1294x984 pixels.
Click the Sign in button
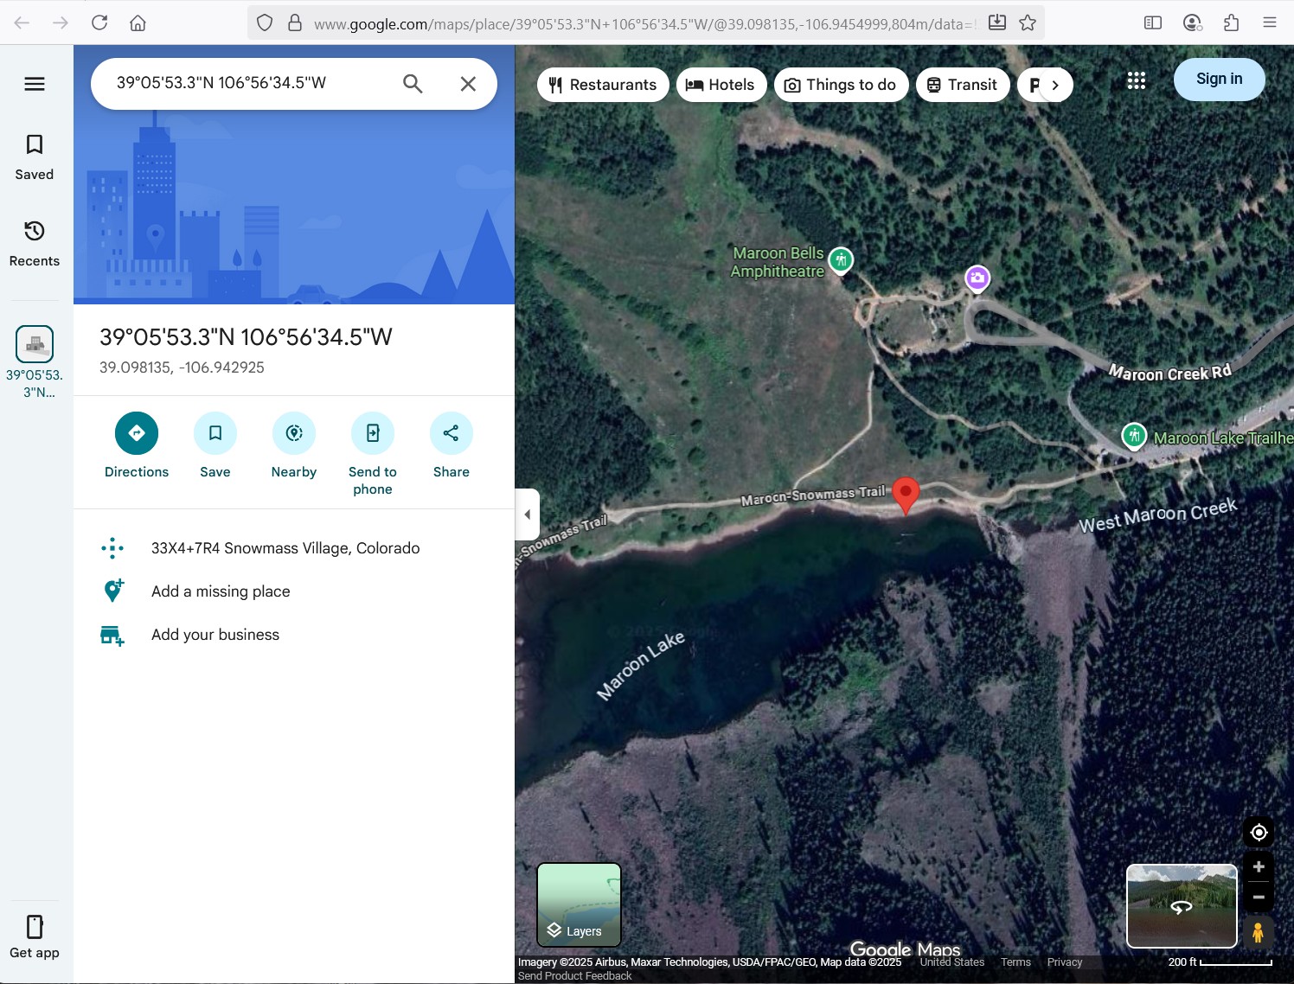1219,80
